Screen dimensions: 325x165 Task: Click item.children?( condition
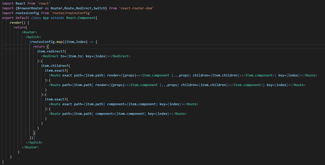[x=56, y=66]
